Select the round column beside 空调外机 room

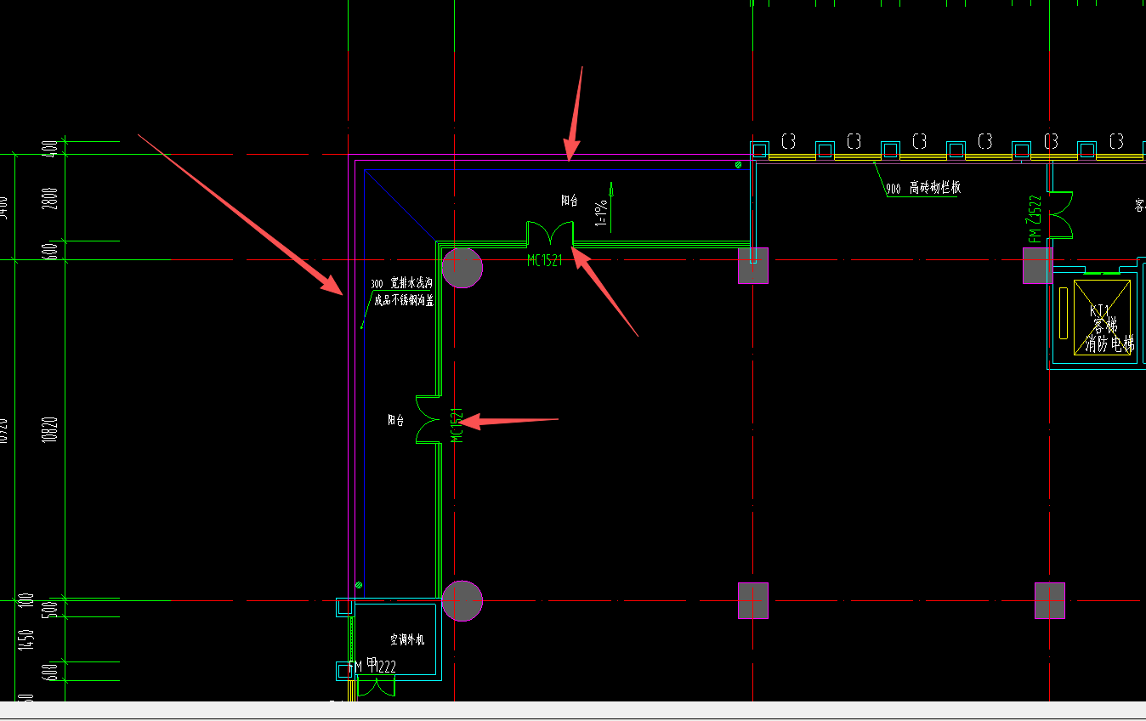pos(462,601)
